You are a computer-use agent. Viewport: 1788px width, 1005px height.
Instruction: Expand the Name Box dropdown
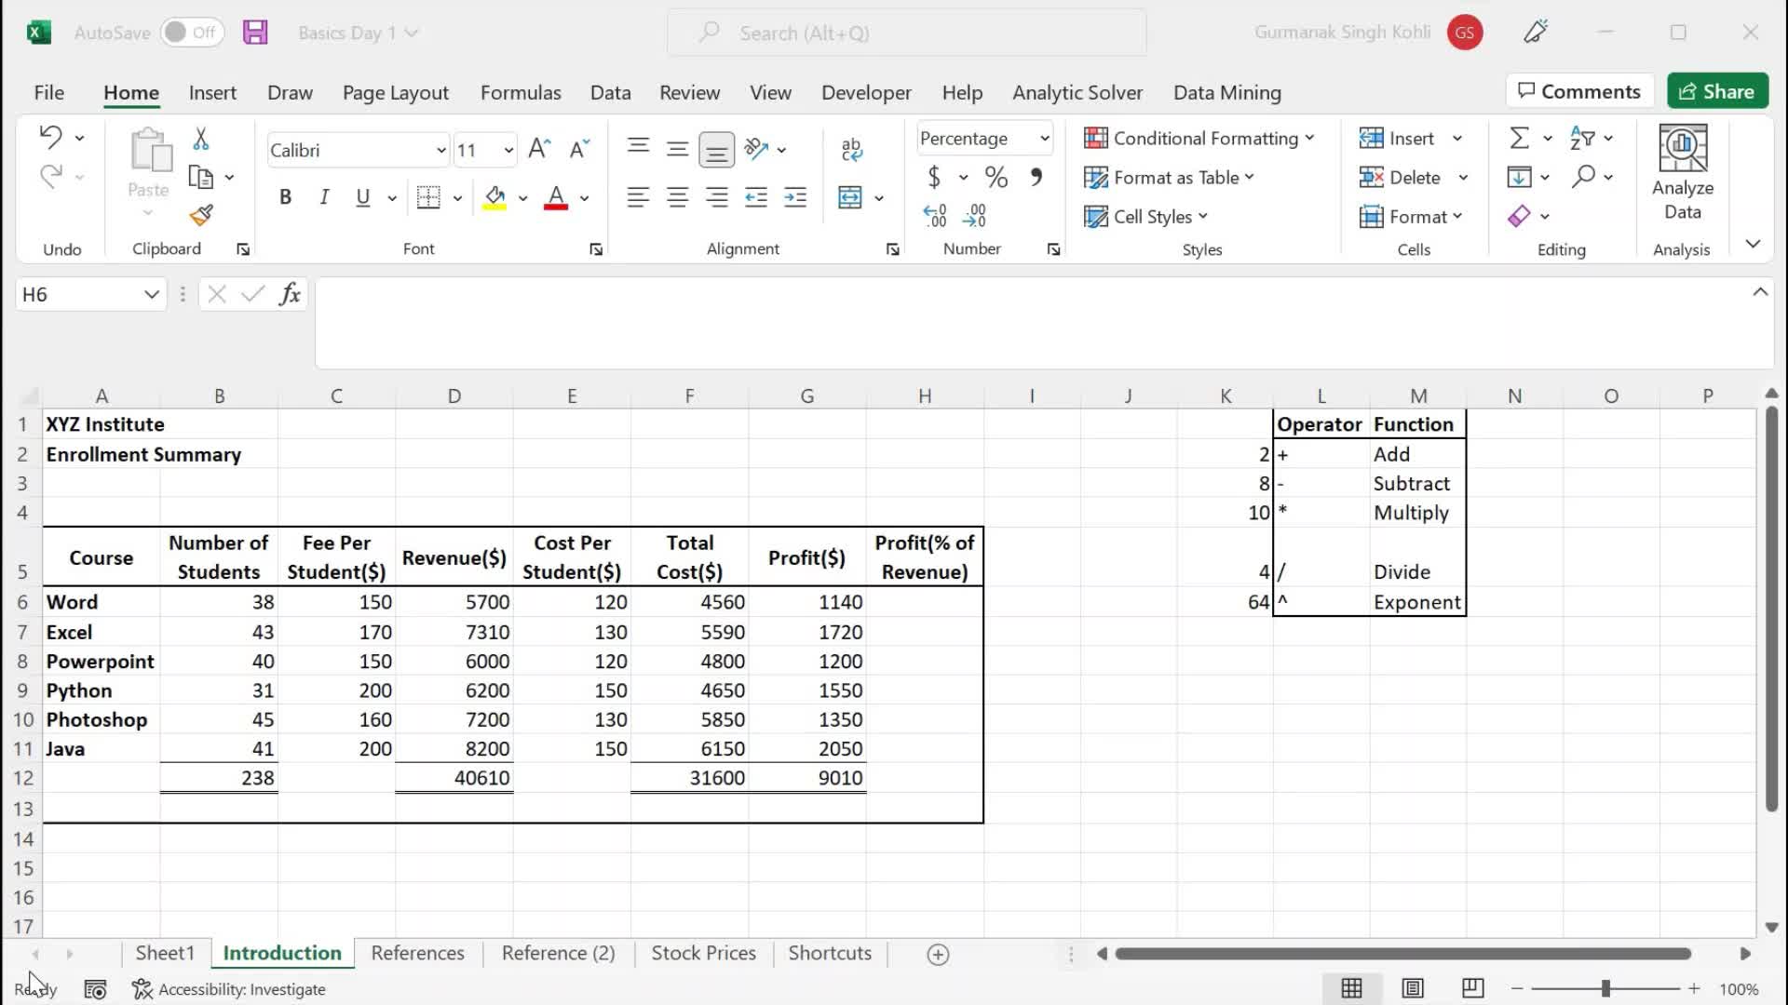click(151, 294)
